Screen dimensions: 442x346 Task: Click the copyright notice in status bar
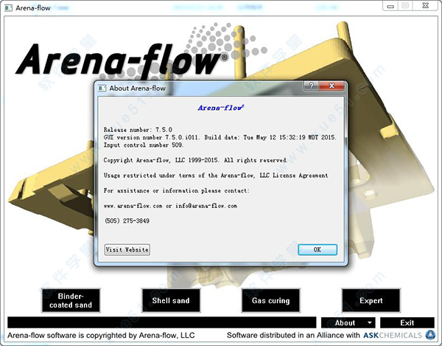click(x=101, y=335)
